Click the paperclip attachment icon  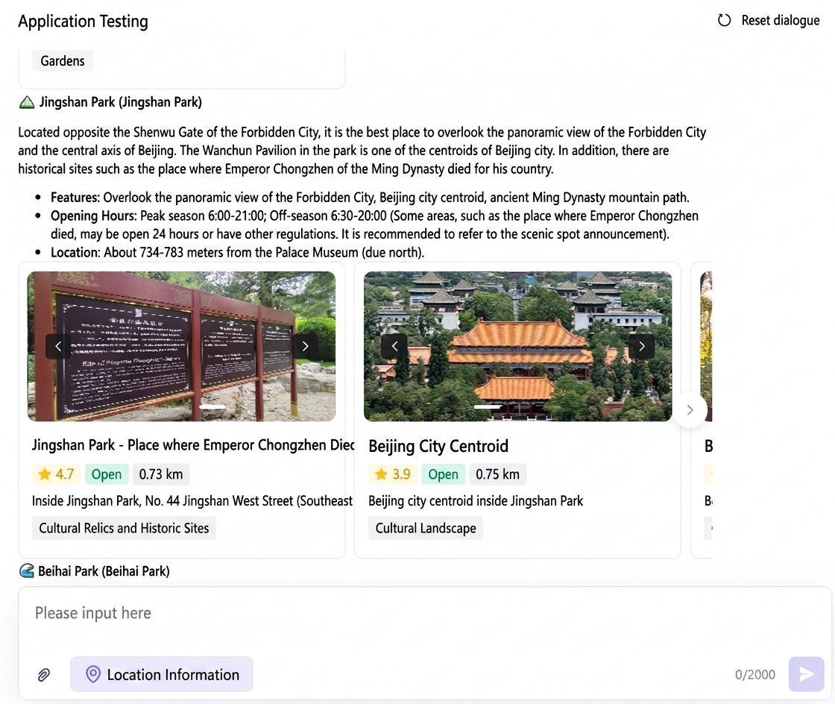44,675
